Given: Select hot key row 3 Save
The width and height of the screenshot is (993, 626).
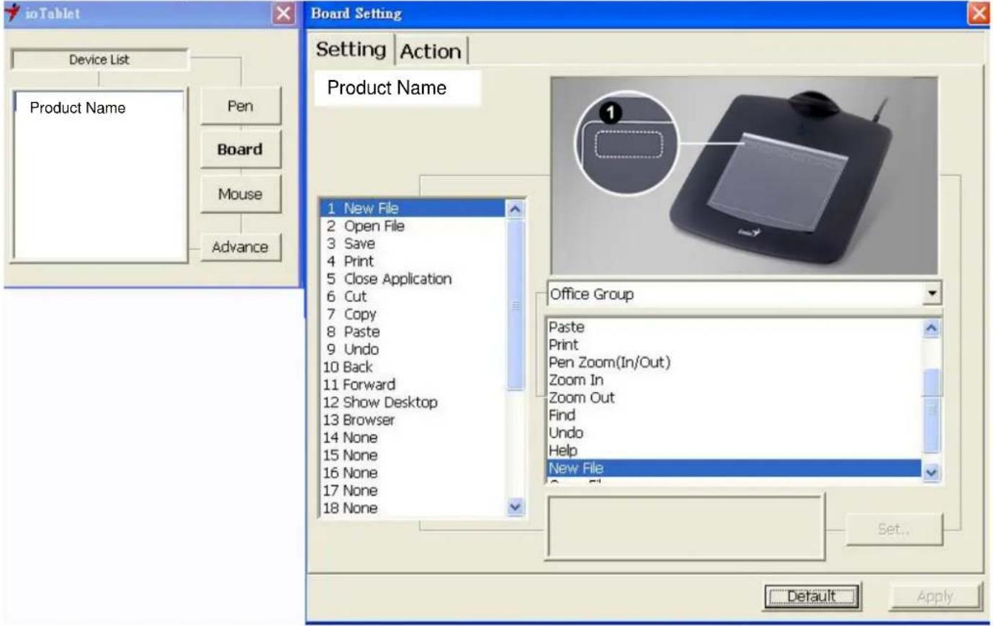Looking at the screenshot, I should pos(413,243).
